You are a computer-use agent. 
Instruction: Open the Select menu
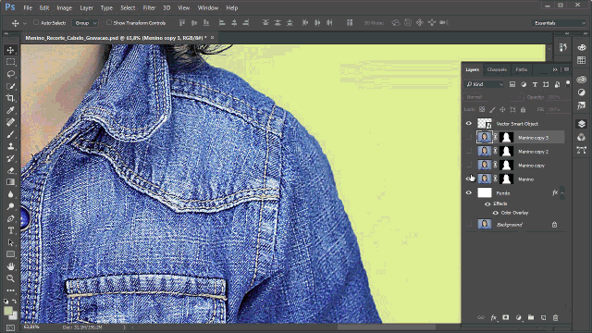[128, 8]
